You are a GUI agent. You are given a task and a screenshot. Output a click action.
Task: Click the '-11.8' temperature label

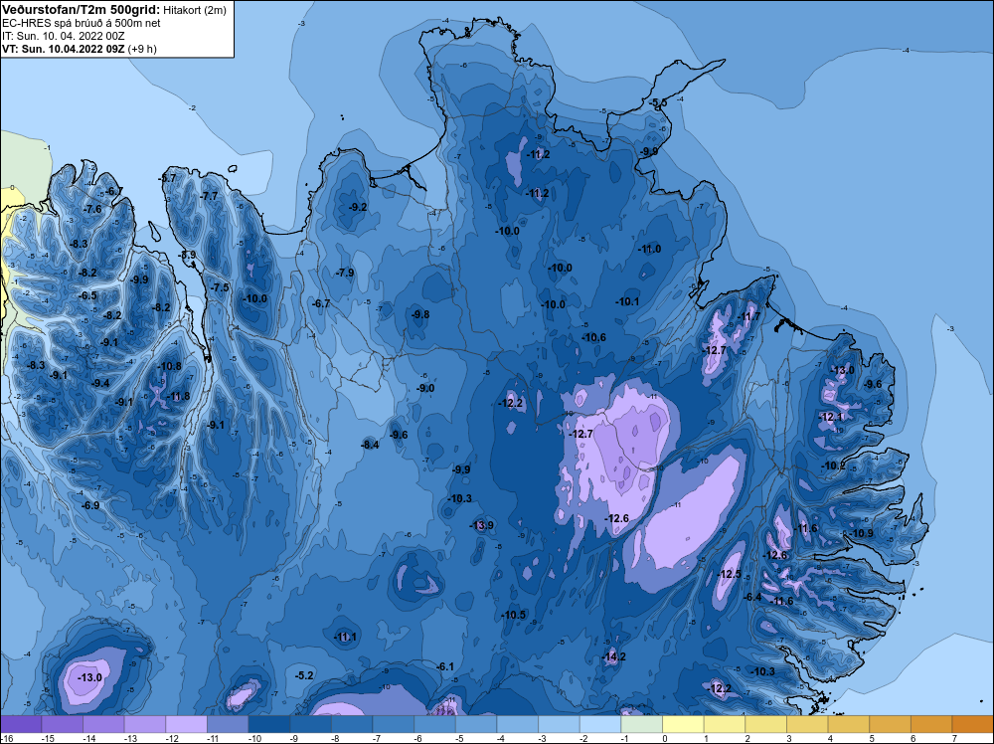[x=178, y=397]
